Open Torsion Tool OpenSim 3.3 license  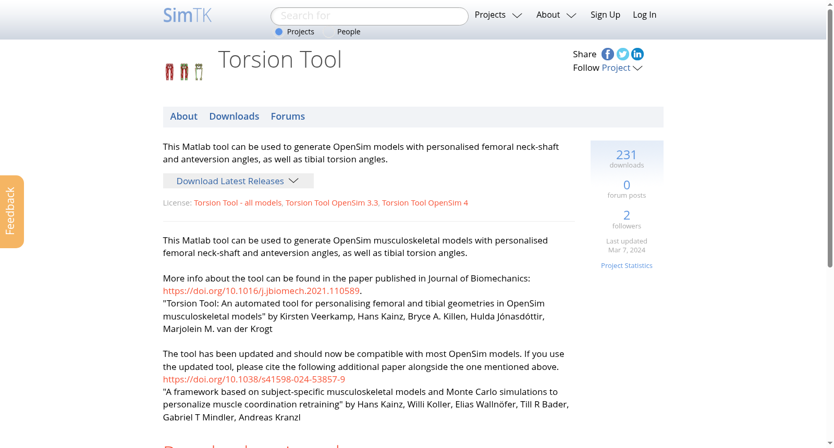(x=332, y=203)
